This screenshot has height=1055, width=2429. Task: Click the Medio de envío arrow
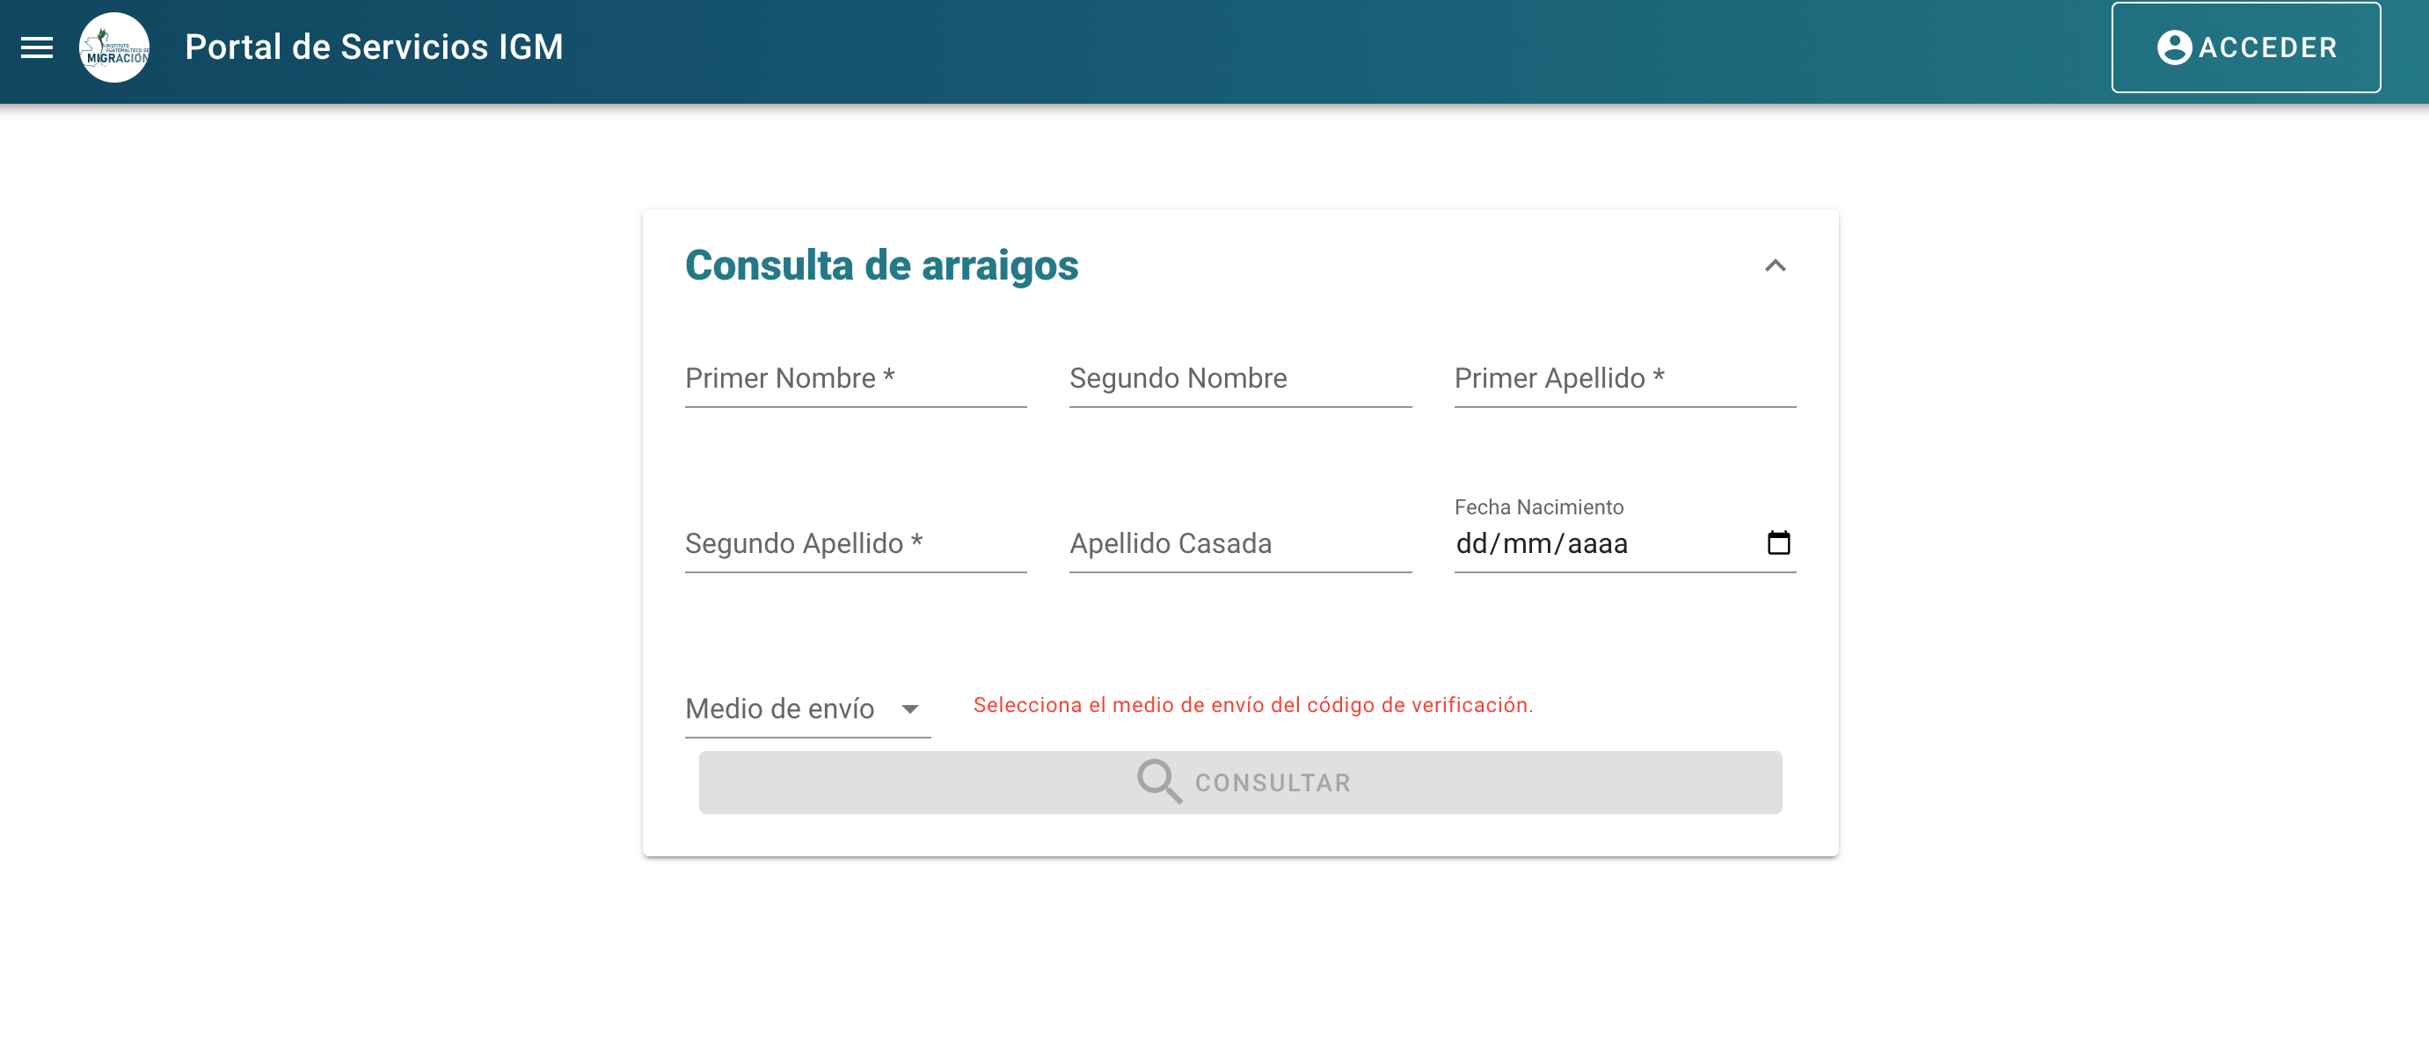point(909,709)
